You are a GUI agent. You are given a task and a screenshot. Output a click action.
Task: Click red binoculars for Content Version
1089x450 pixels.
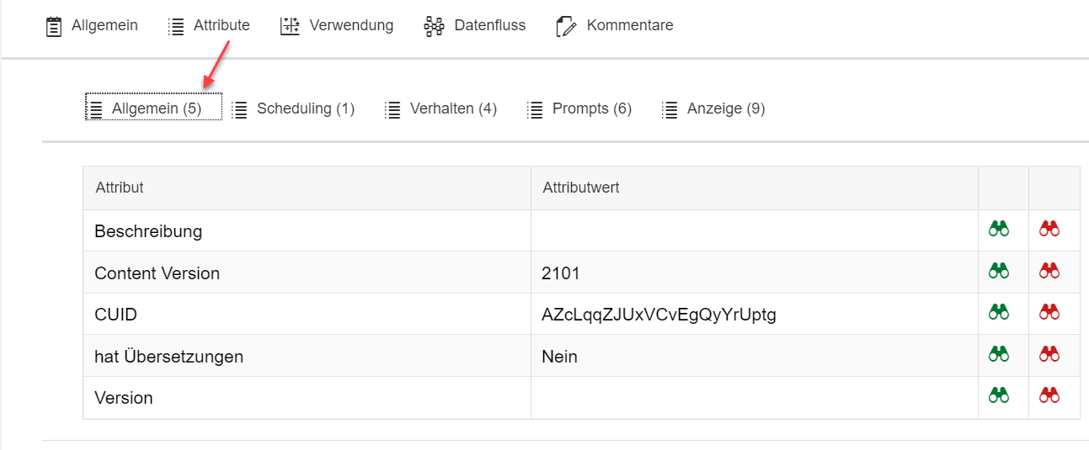pyautogui.click(x=1049, y=271)
